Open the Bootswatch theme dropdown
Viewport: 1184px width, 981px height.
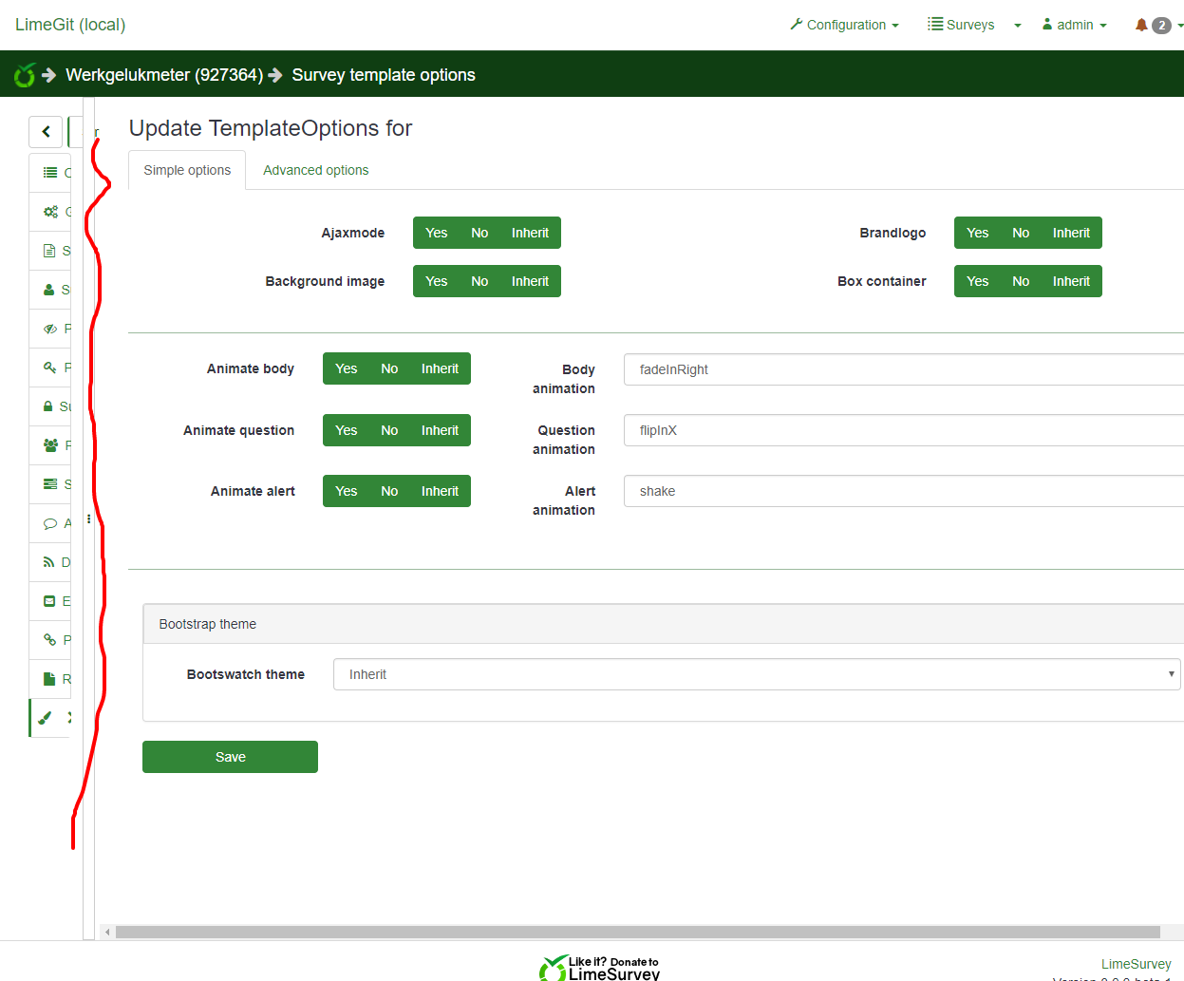(756, 674)
